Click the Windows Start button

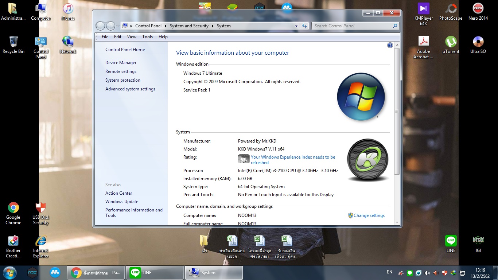click(9, 273)
